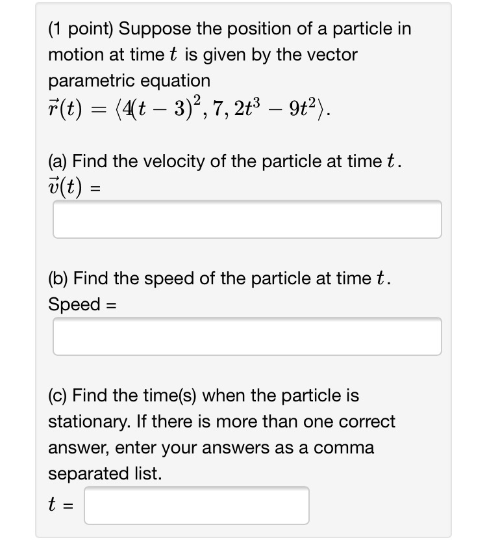
Task: Click the "(1 point)" text
Action: point(81,29)
